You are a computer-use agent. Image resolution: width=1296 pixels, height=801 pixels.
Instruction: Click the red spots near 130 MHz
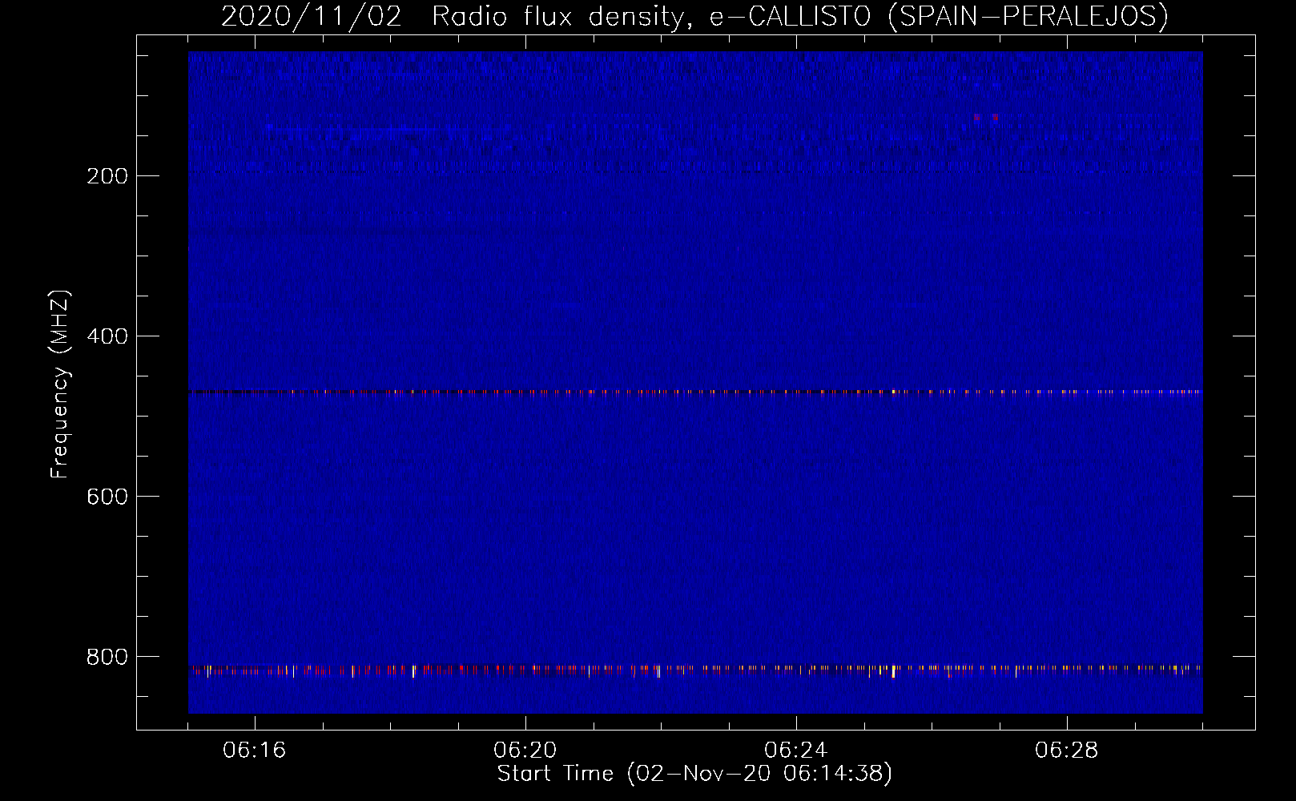point(986,117)
